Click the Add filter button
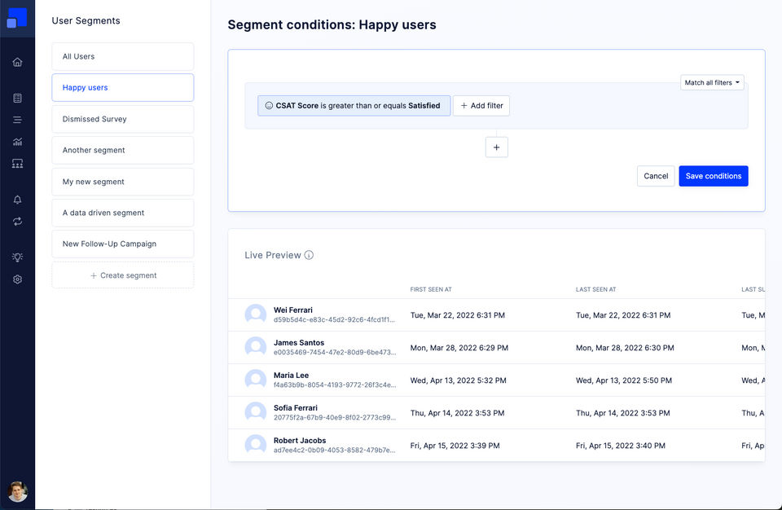 pyautogui.click(x=481, y=106)
